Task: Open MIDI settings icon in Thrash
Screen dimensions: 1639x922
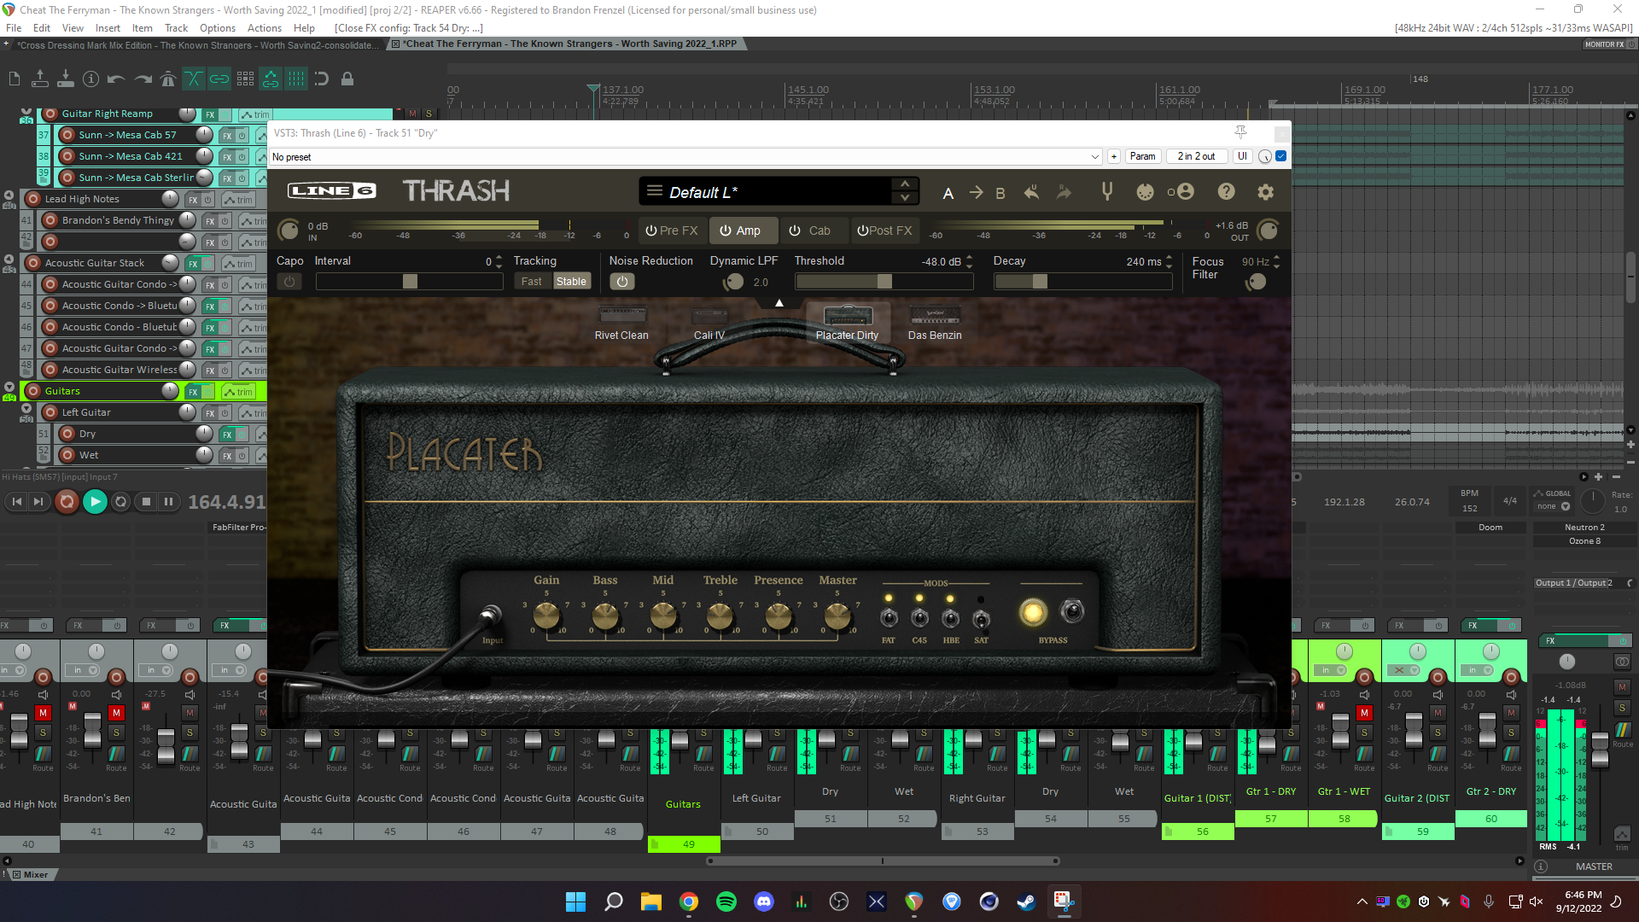Action: (1146, 192)
